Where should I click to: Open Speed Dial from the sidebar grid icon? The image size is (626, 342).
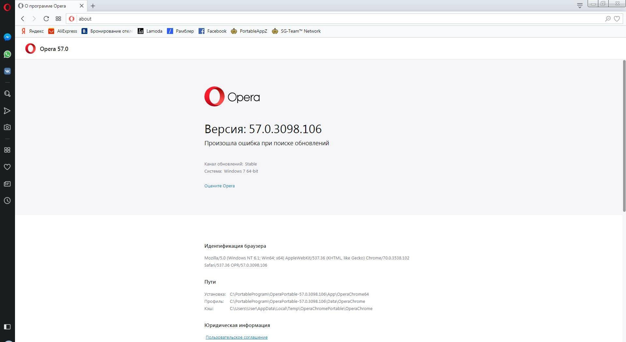[x=7, y=150]
